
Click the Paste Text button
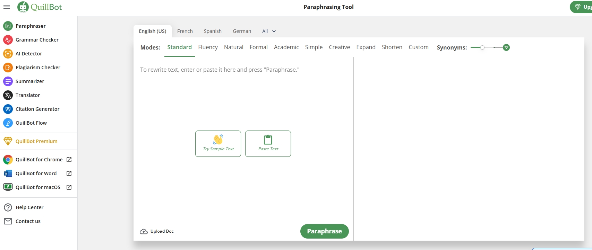coord(268,144)
